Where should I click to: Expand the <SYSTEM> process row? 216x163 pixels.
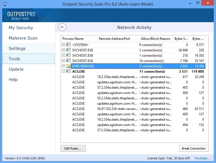tap(63, 45)
